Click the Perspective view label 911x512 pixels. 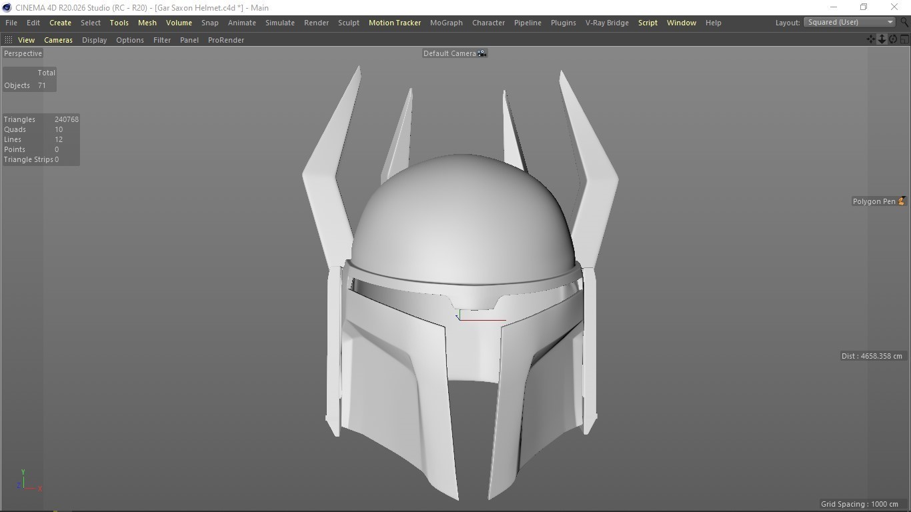[x=23, y=53]
